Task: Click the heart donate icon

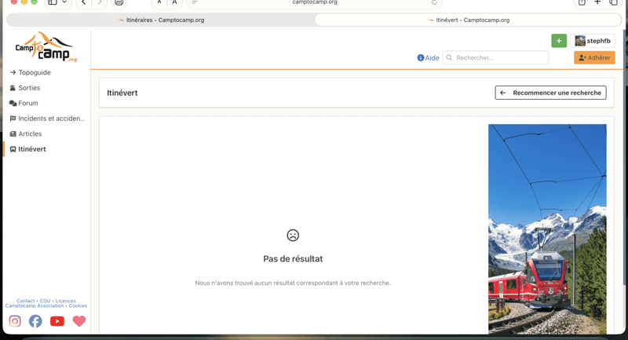Action: pos(79,321)
